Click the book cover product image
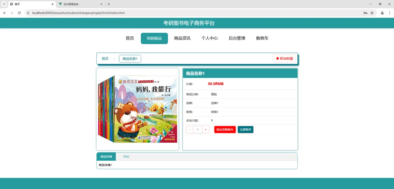394x189 pixels. click(x=138, y=109)
